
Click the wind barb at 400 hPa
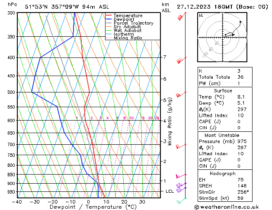tap(181, 60)
